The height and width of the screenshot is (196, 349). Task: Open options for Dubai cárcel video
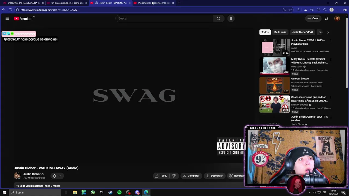(x=331, y=97)
